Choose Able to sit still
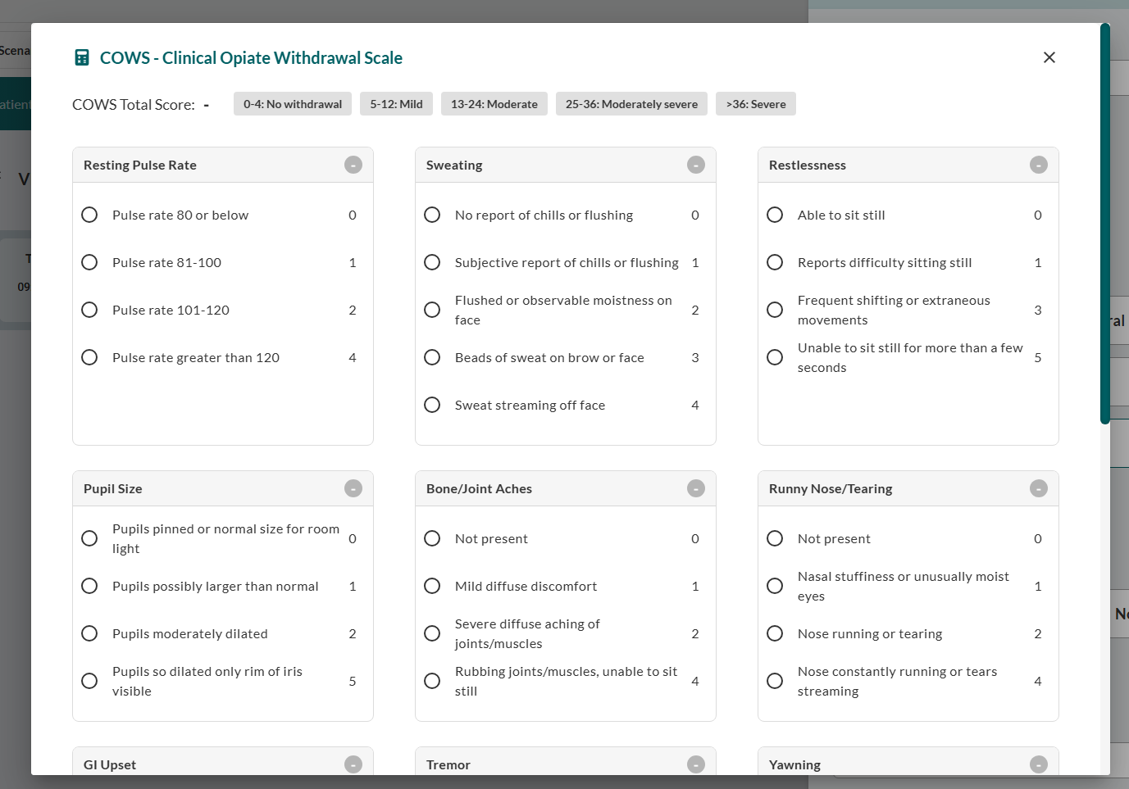1129x789 pixels. click(x=775, y=215)
